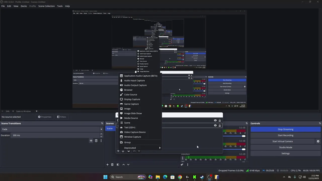322x181 pixels.
Task: Float the Audio Mixer dock via its header icon
Action: (247, 123)
